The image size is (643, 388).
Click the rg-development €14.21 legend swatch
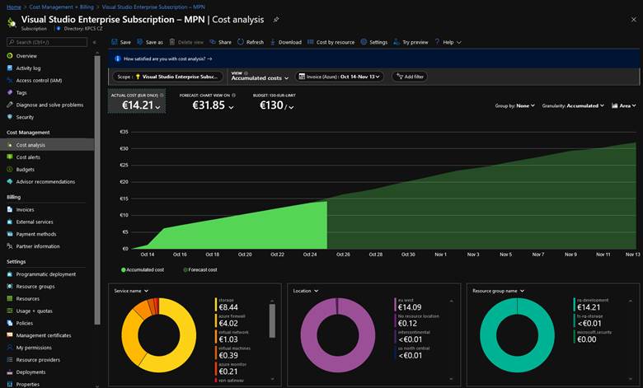click(575, 305)
